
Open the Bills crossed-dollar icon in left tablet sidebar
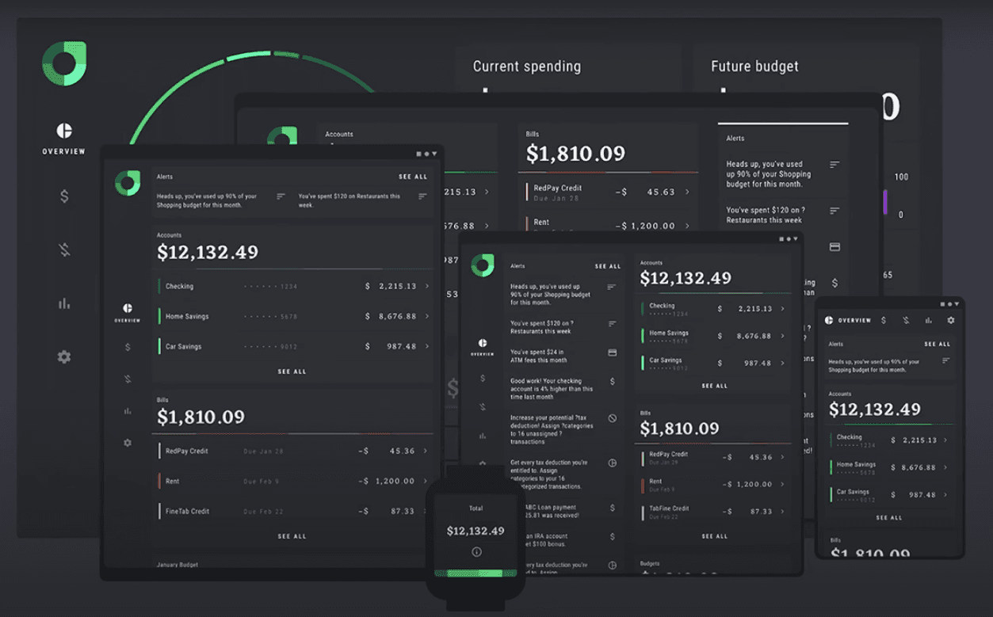(x=128, y=379)
